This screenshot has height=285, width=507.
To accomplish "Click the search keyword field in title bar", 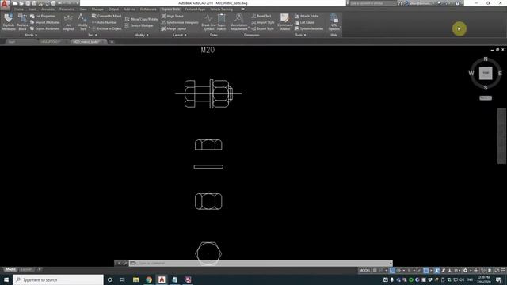I will [x=373, y=3].
